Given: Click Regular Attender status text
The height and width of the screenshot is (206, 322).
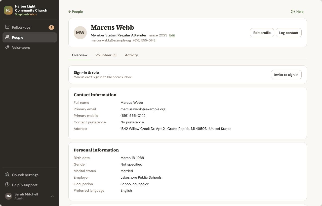Looking at the screenshot, I should click(x=132, y=35).
